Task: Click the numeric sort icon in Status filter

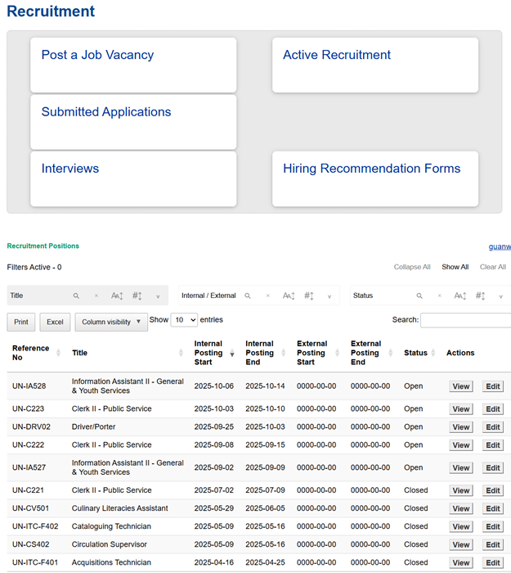Action: point(481,296)
